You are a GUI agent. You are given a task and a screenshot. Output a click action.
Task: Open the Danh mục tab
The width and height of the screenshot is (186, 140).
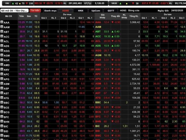50,10
